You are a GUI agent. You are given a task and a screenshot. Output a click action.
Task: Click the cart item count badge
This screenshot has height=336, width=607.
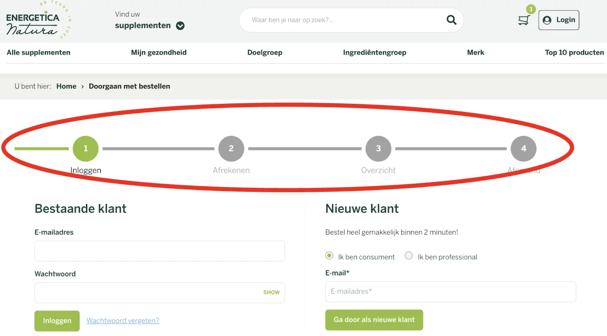pos(531,9)
